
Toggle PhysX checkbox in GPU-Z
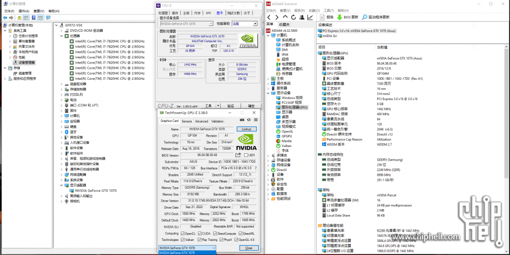click(221, 240)
